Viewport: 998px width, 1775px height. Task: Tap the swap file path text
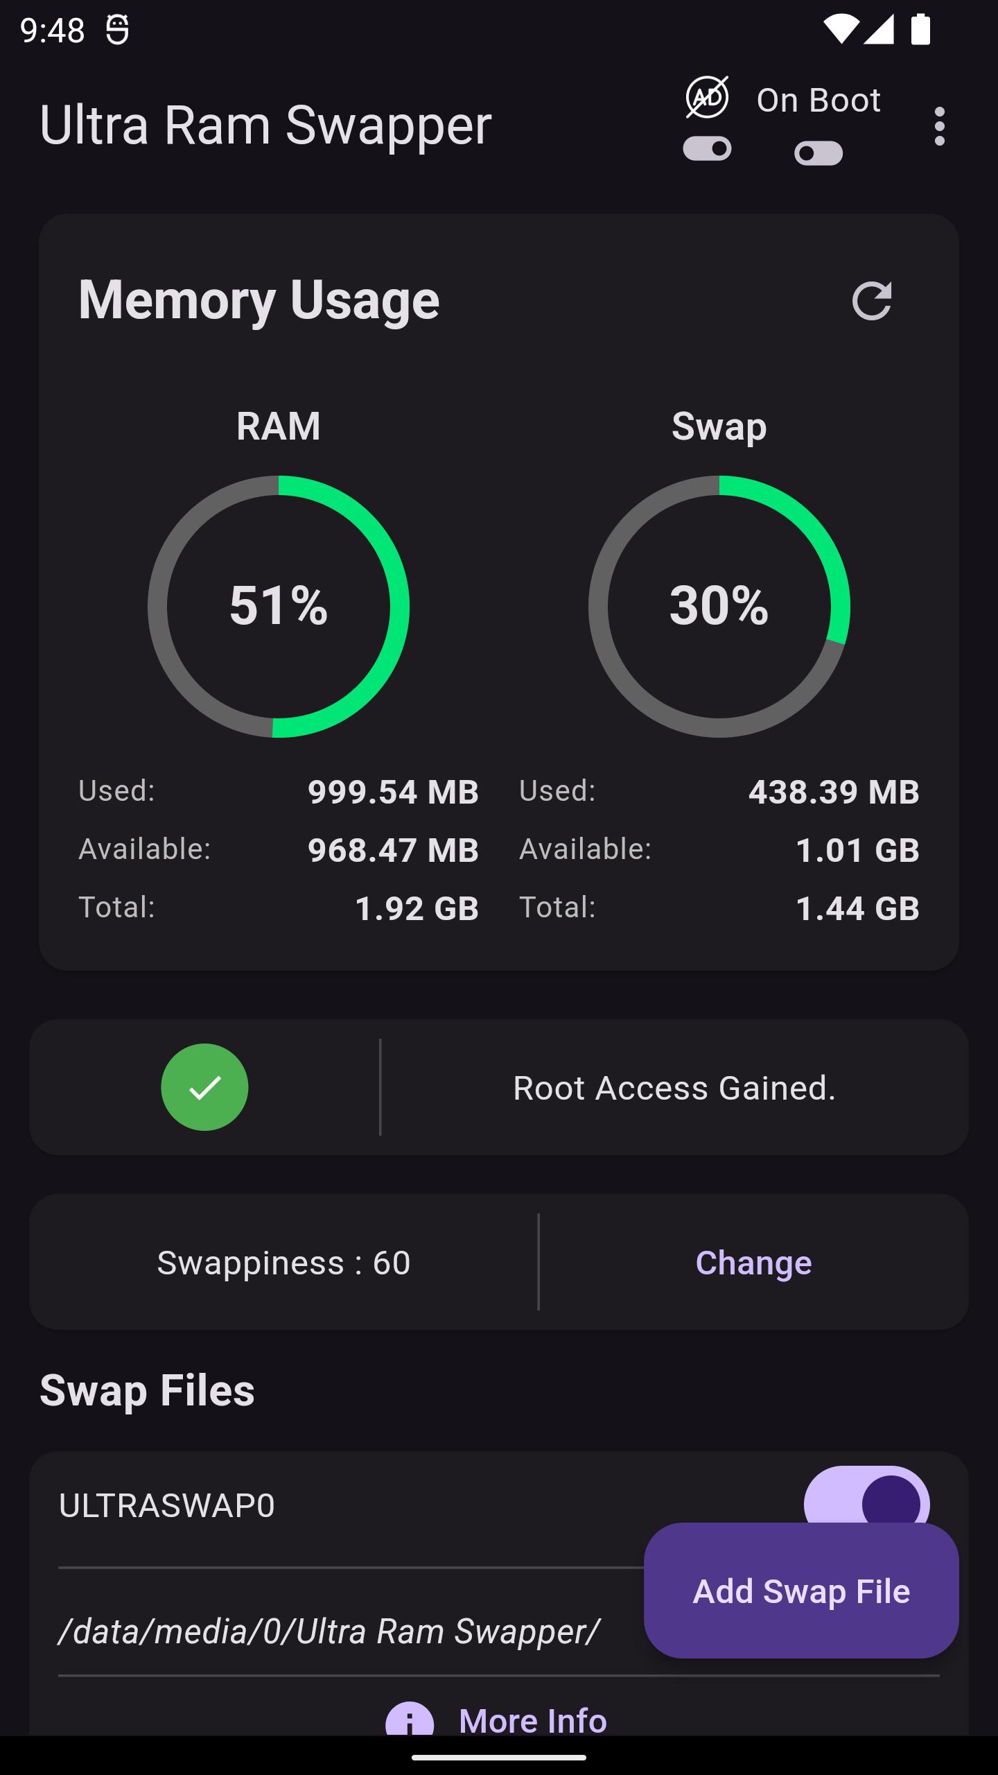329,1631
